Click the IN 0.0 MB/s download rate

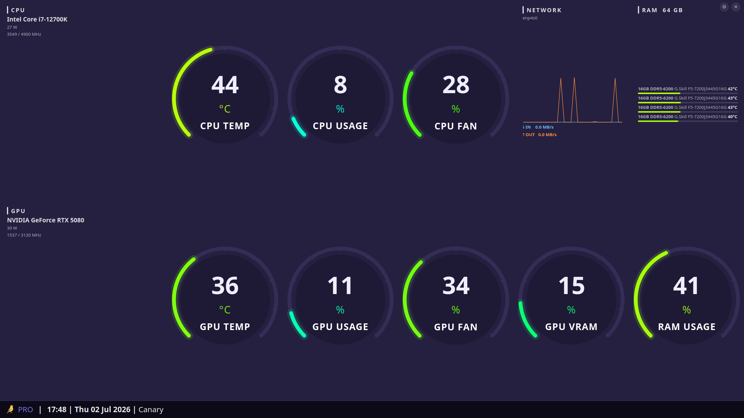(538, 127)
